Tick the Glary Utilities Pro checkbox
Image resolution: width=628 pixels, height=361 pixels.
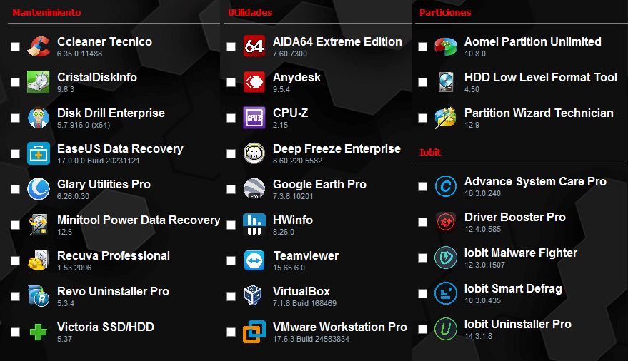15,189
